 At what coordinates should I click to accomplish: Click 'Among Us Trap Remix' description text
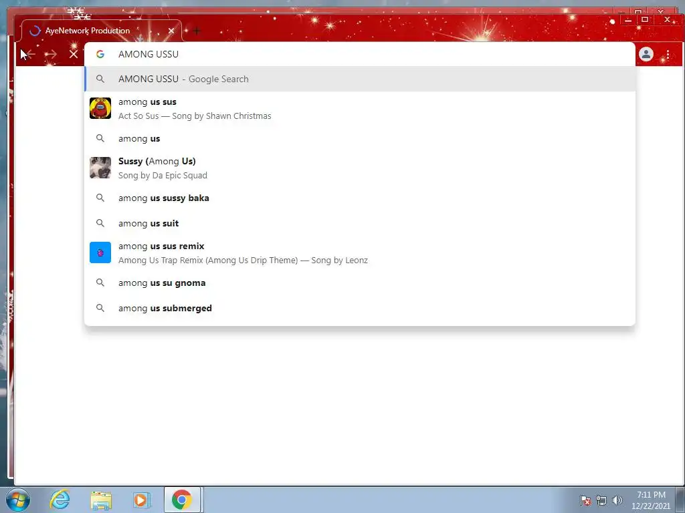[x=243, y=261]
